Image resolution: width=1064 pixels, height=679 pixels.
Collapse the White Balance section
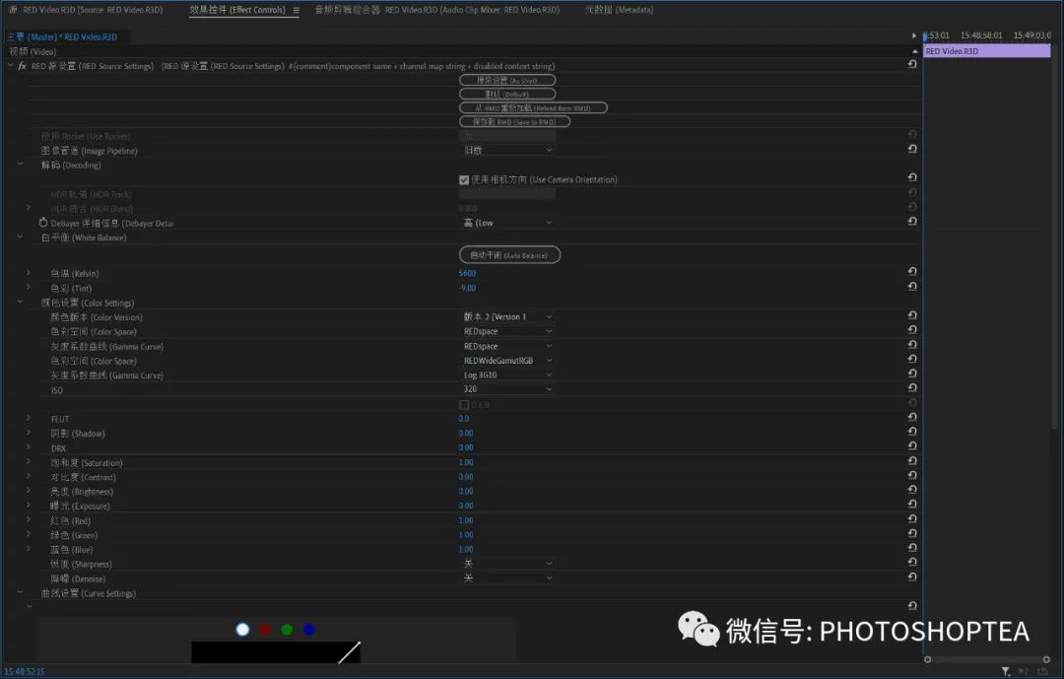[21, 237]
